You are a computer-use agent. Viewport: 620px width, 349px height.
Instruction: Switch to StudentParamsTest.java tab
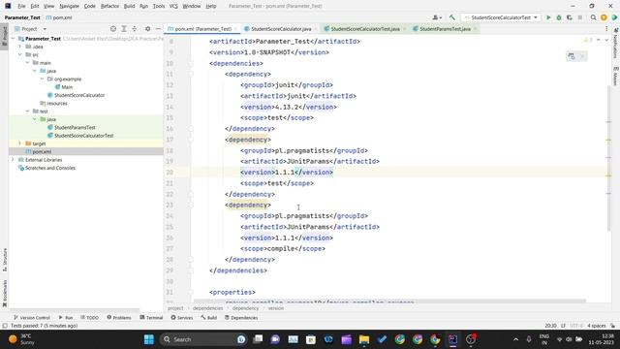coord(445,29)
